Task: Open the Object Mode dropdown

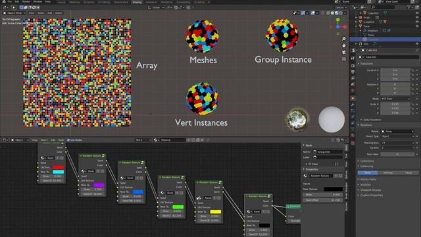Action: point(14,13)
